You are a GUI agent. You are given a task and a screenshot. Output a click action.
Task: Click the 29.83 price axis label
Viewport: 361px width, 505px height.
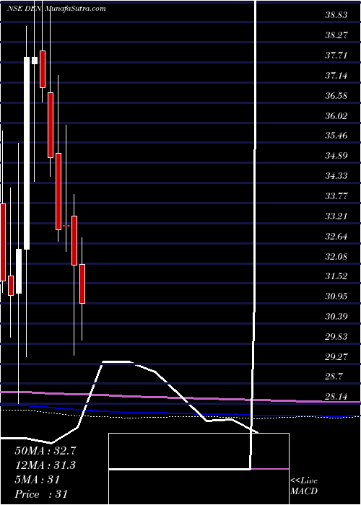(x=336, y=337)
